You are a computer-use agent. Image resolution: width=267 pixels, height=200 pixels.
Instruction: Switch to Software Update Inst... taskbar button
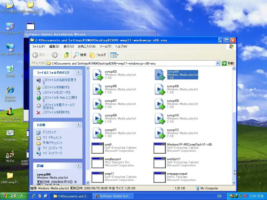coord(113,196)
